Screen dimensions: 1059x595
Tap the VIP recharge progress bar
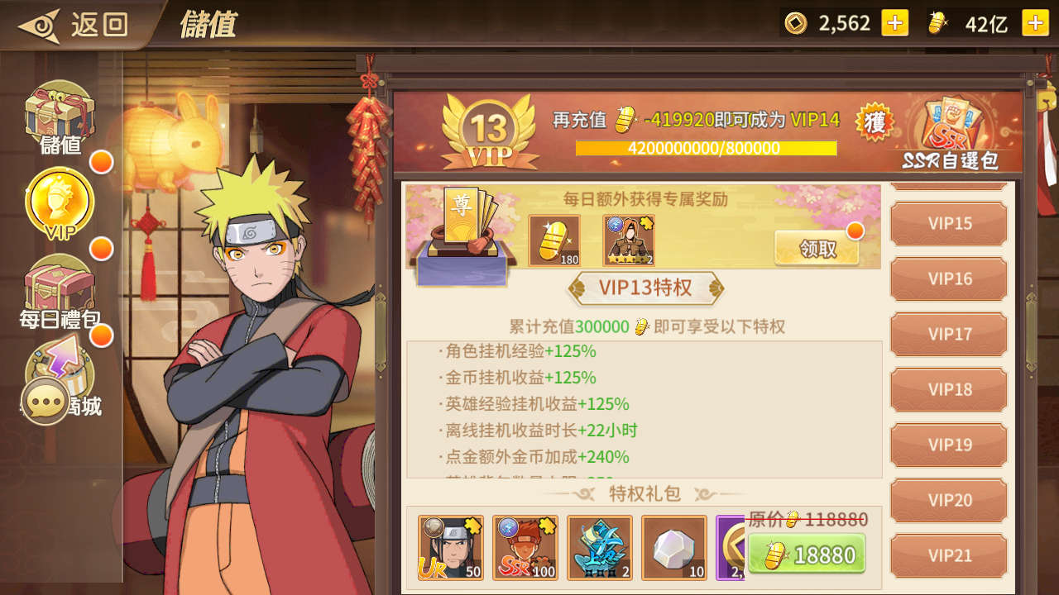[x=706, y=149]
